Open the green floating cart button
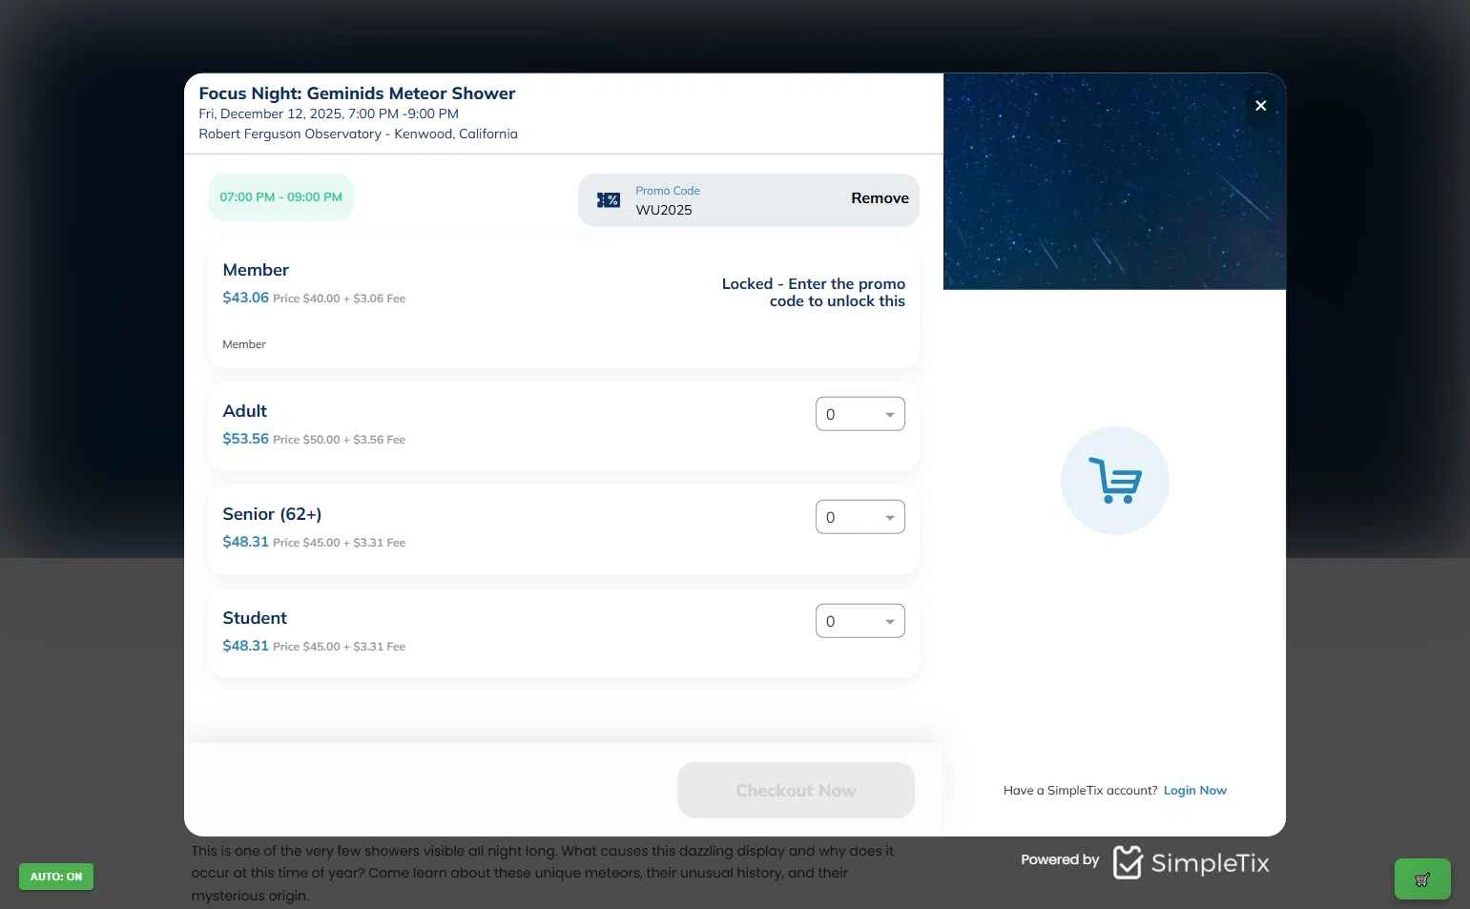Image resolution: width=1470 pixels, height=909 pixels. pos(1421,879)
